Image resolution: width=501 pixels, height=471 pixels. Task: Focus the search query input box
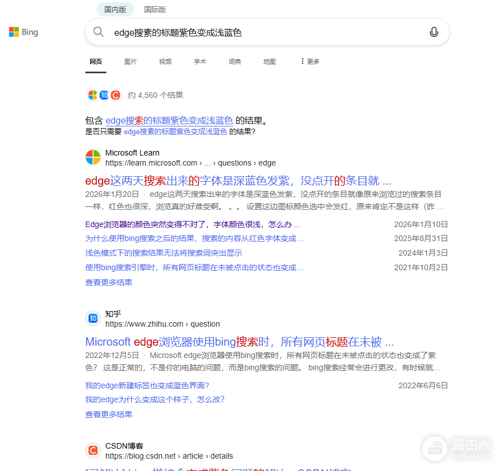click(x=268, y=32)
